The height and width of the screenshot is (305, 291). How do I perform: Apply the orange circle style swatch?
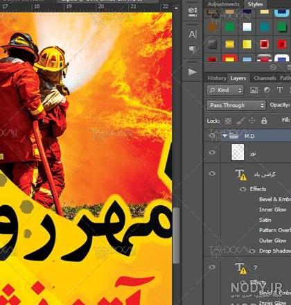click(213, 28)
